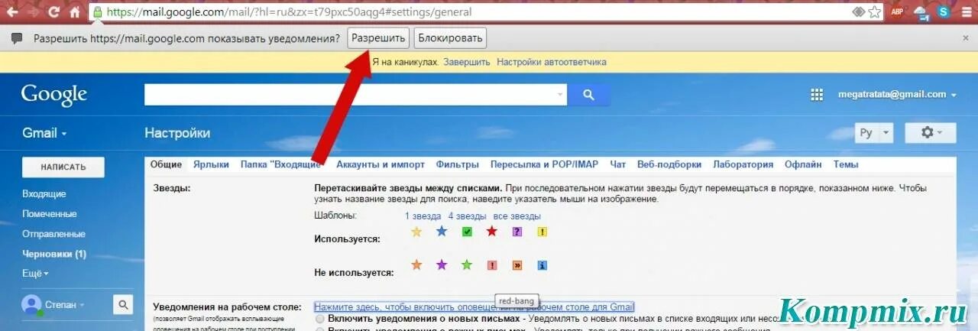Click the purple question mark star icon

coord(517,232)
